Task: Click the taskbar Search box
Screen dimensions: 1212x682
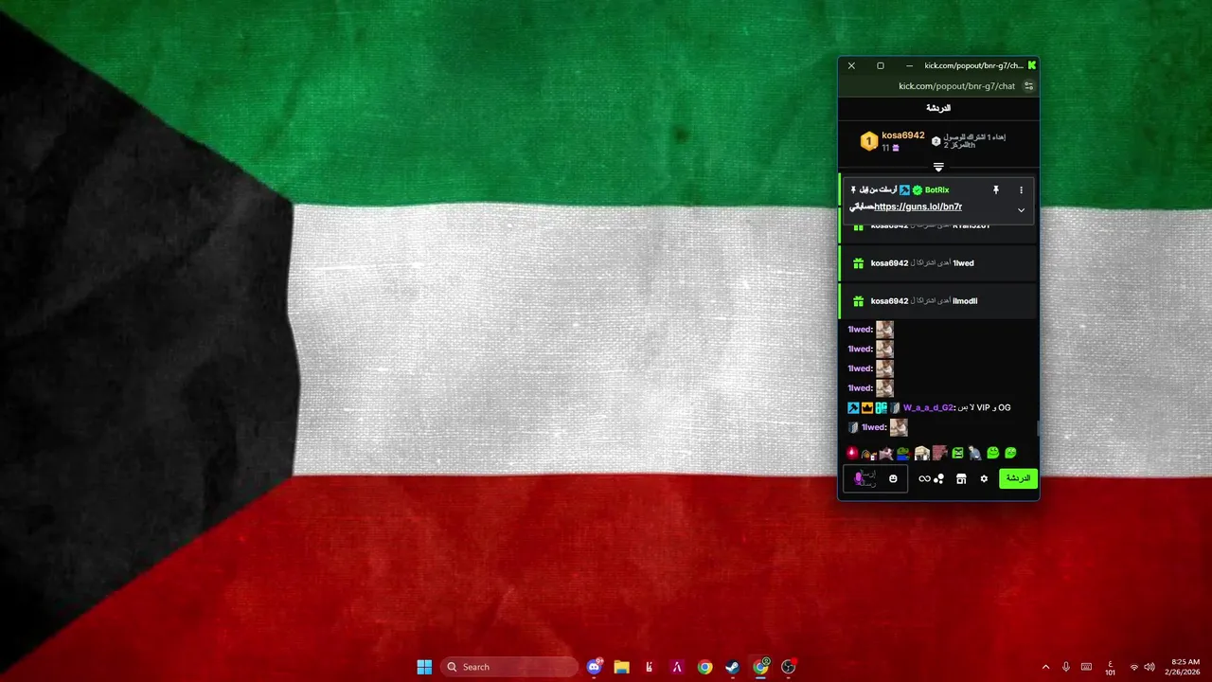Action: click(x=509, y=667)
